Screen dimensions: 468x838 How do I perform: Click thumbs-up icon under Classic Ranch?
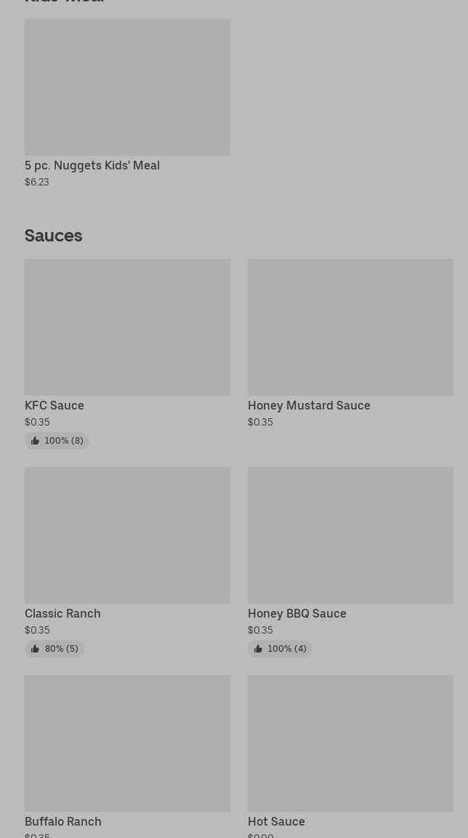point(35,649)
